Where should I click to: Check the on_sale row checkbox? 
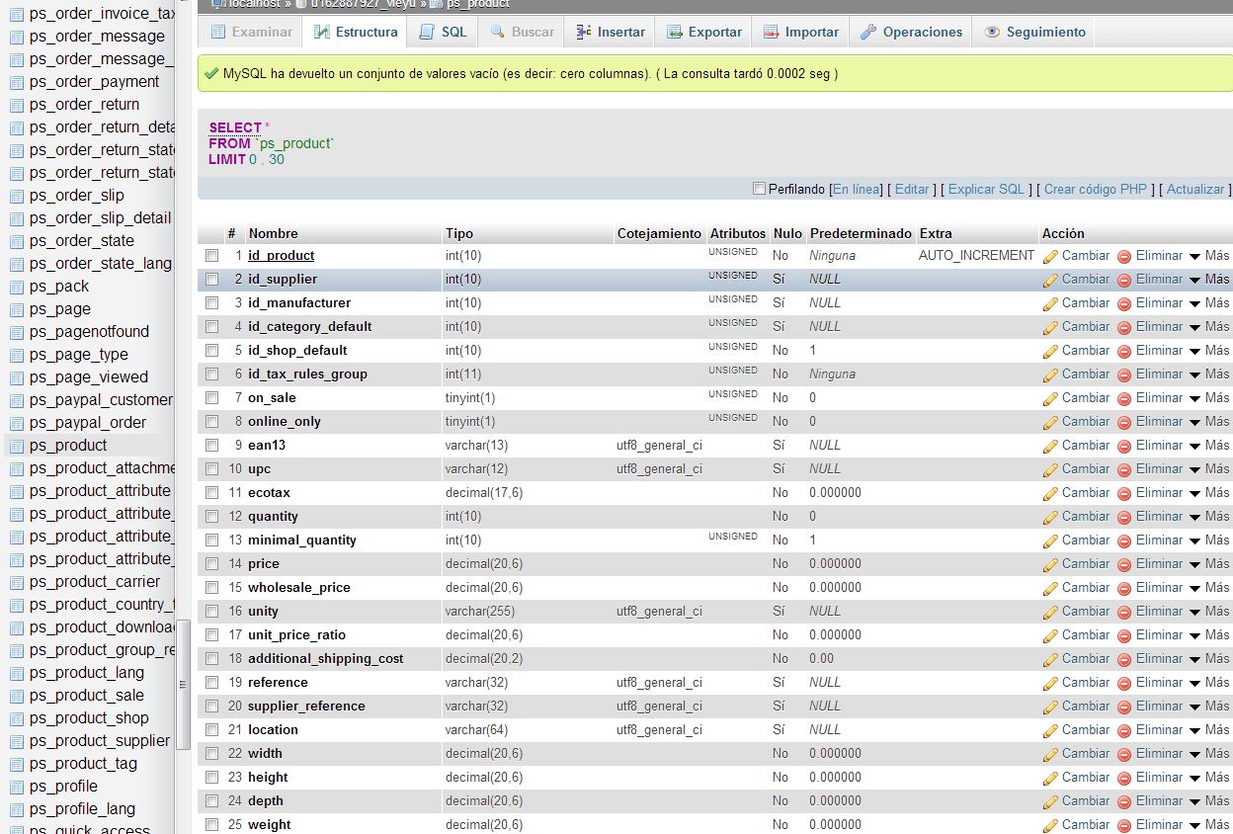211,397
